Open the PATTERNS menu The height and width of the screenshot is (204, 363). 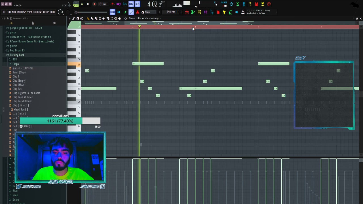pyautogui.click(x=22, y=12)
